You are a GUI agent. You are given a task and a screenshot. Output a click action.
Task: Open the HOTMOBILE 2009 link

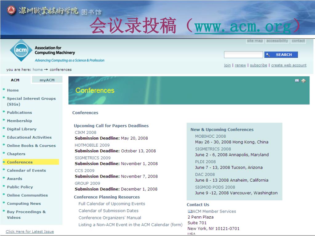(92, 145)
